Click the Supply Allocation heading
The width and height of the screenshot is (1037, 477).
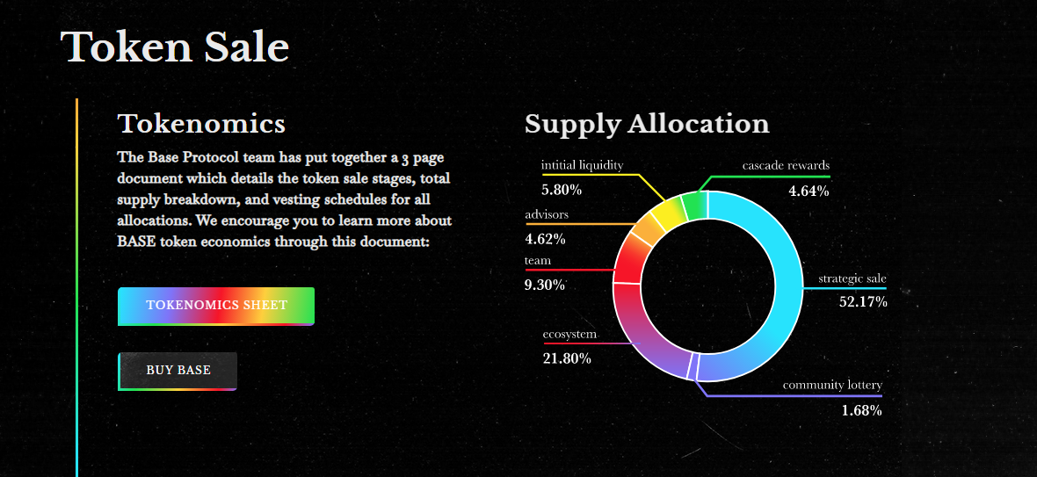(647, 125)
